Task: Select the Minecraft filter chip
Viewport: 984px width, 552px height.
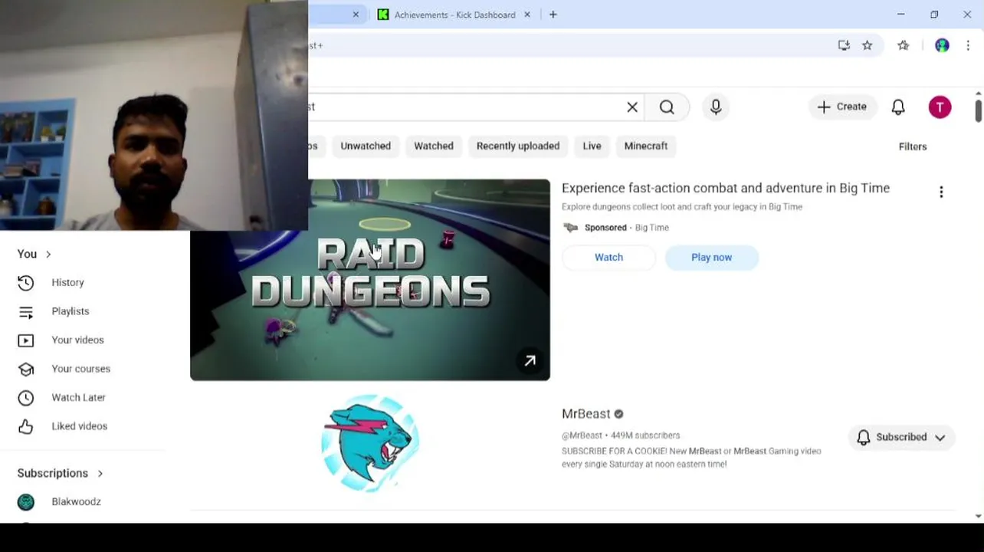Action: click(x=646, y=146)
